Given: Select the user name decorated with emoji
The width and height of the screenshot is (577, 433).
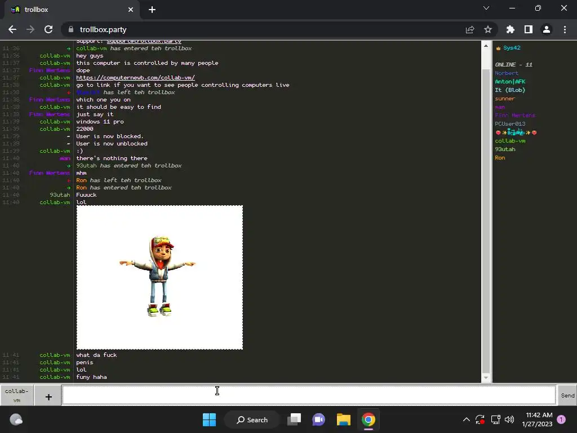Looking at the screenshot, I should (x=516, y=132).
